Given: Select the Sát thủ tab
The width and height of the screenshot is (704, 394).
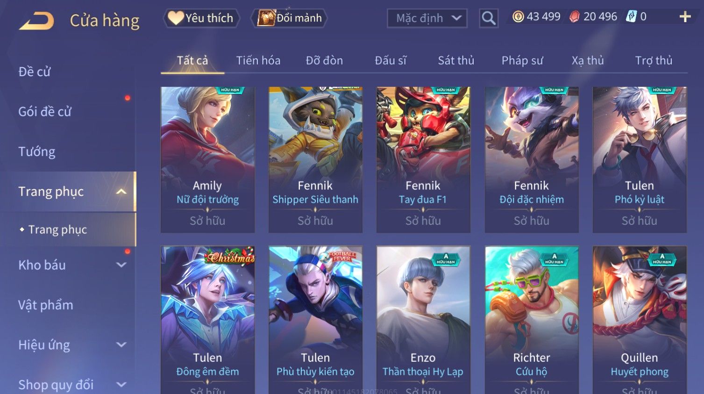Looking at the screenshot, I should [456, 61].
